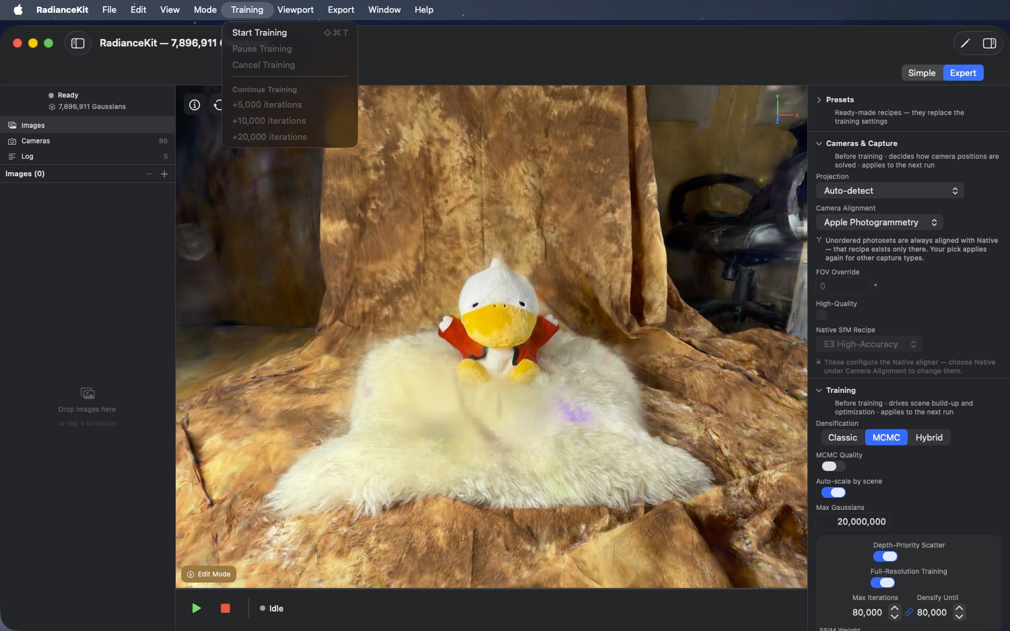Click the plus icon to add images
Screen dimensions: 1010x631
[164, 174]
